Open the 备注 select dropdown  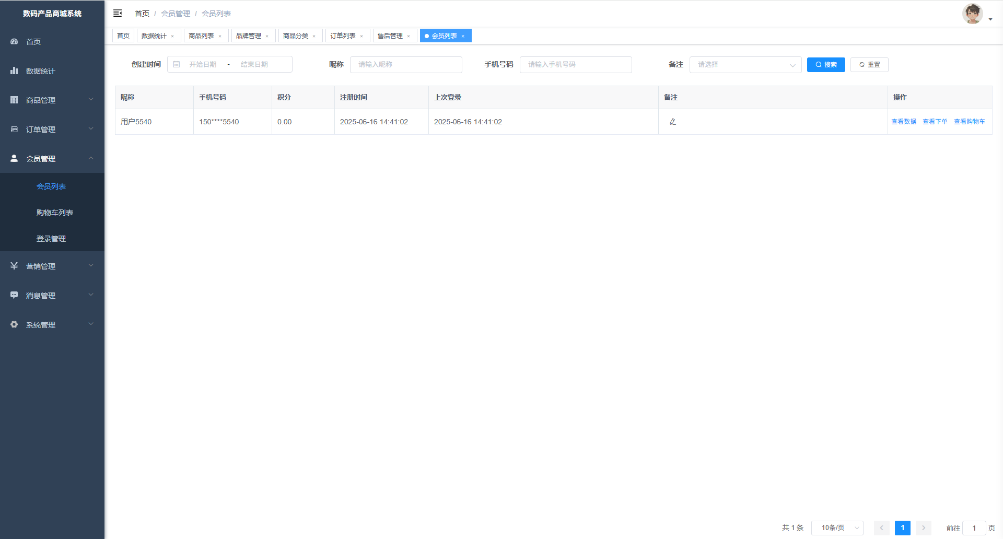point(745,65)
